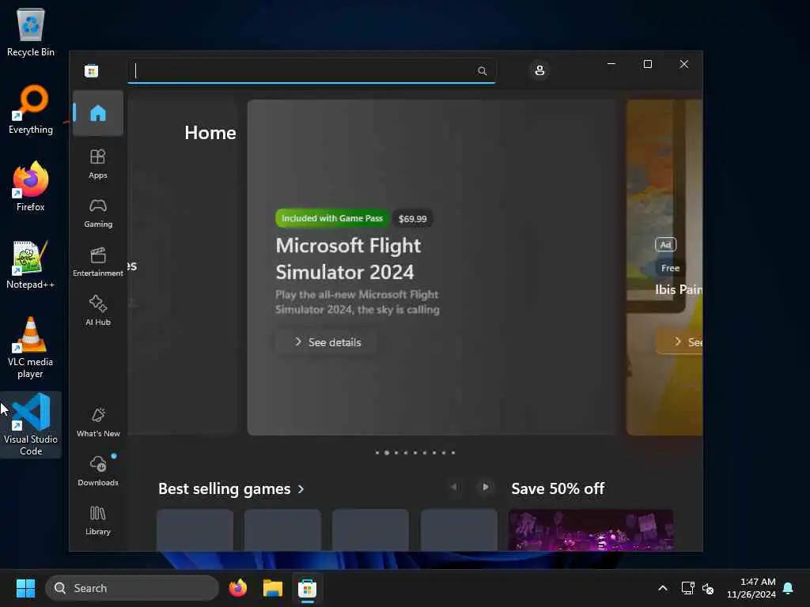Screen dimensions: 810x607
Task: Open the Windows Start menu
Action: 25,588
